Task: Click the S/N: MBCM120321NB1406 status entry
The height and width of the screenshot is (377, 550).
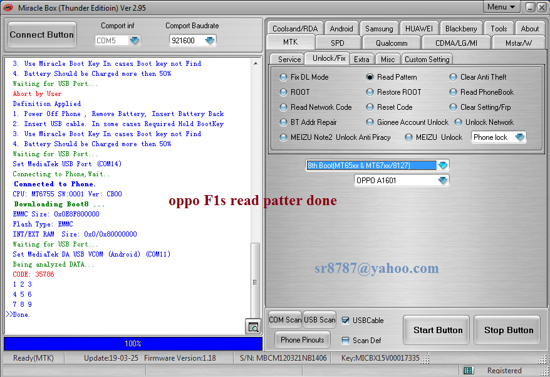Action: (x=283, y=358)
